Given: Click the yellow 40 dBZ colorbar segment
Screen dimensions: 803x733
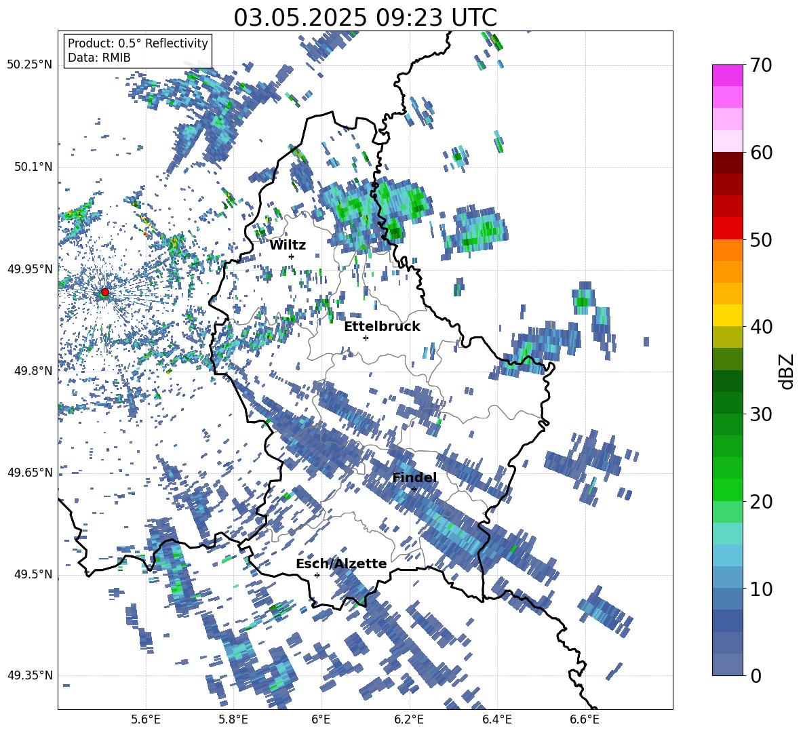Looking at the screenshot, I should [x=727, y=316].
